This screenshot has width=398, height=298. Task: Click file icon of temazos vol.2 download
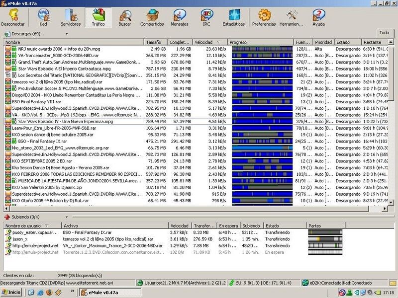tap(8, 82)
